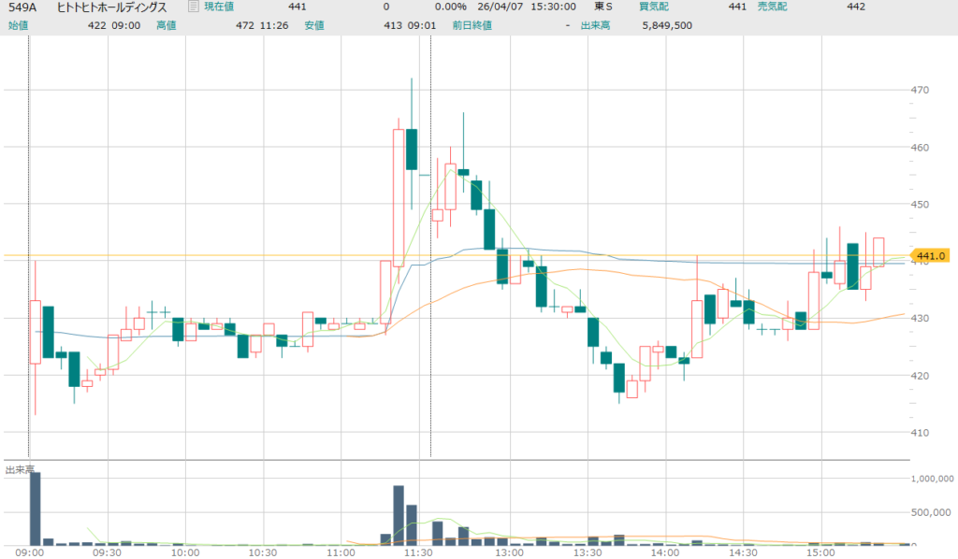Click the 売気配 ask label
This screenshot has width=958, height=559.
tap(773, 7)
